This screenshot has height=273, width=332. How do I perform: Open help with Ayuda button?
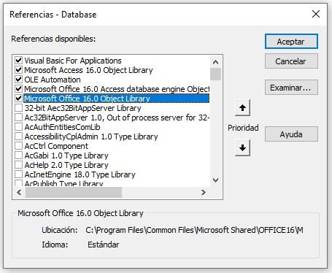[x=291, y=134]
